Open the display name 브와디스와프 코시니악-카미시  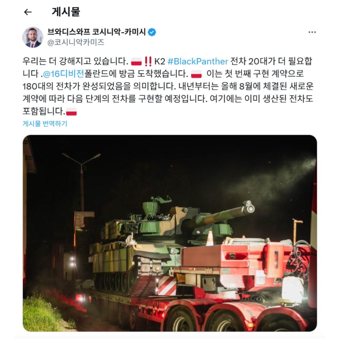pos(96,32)
